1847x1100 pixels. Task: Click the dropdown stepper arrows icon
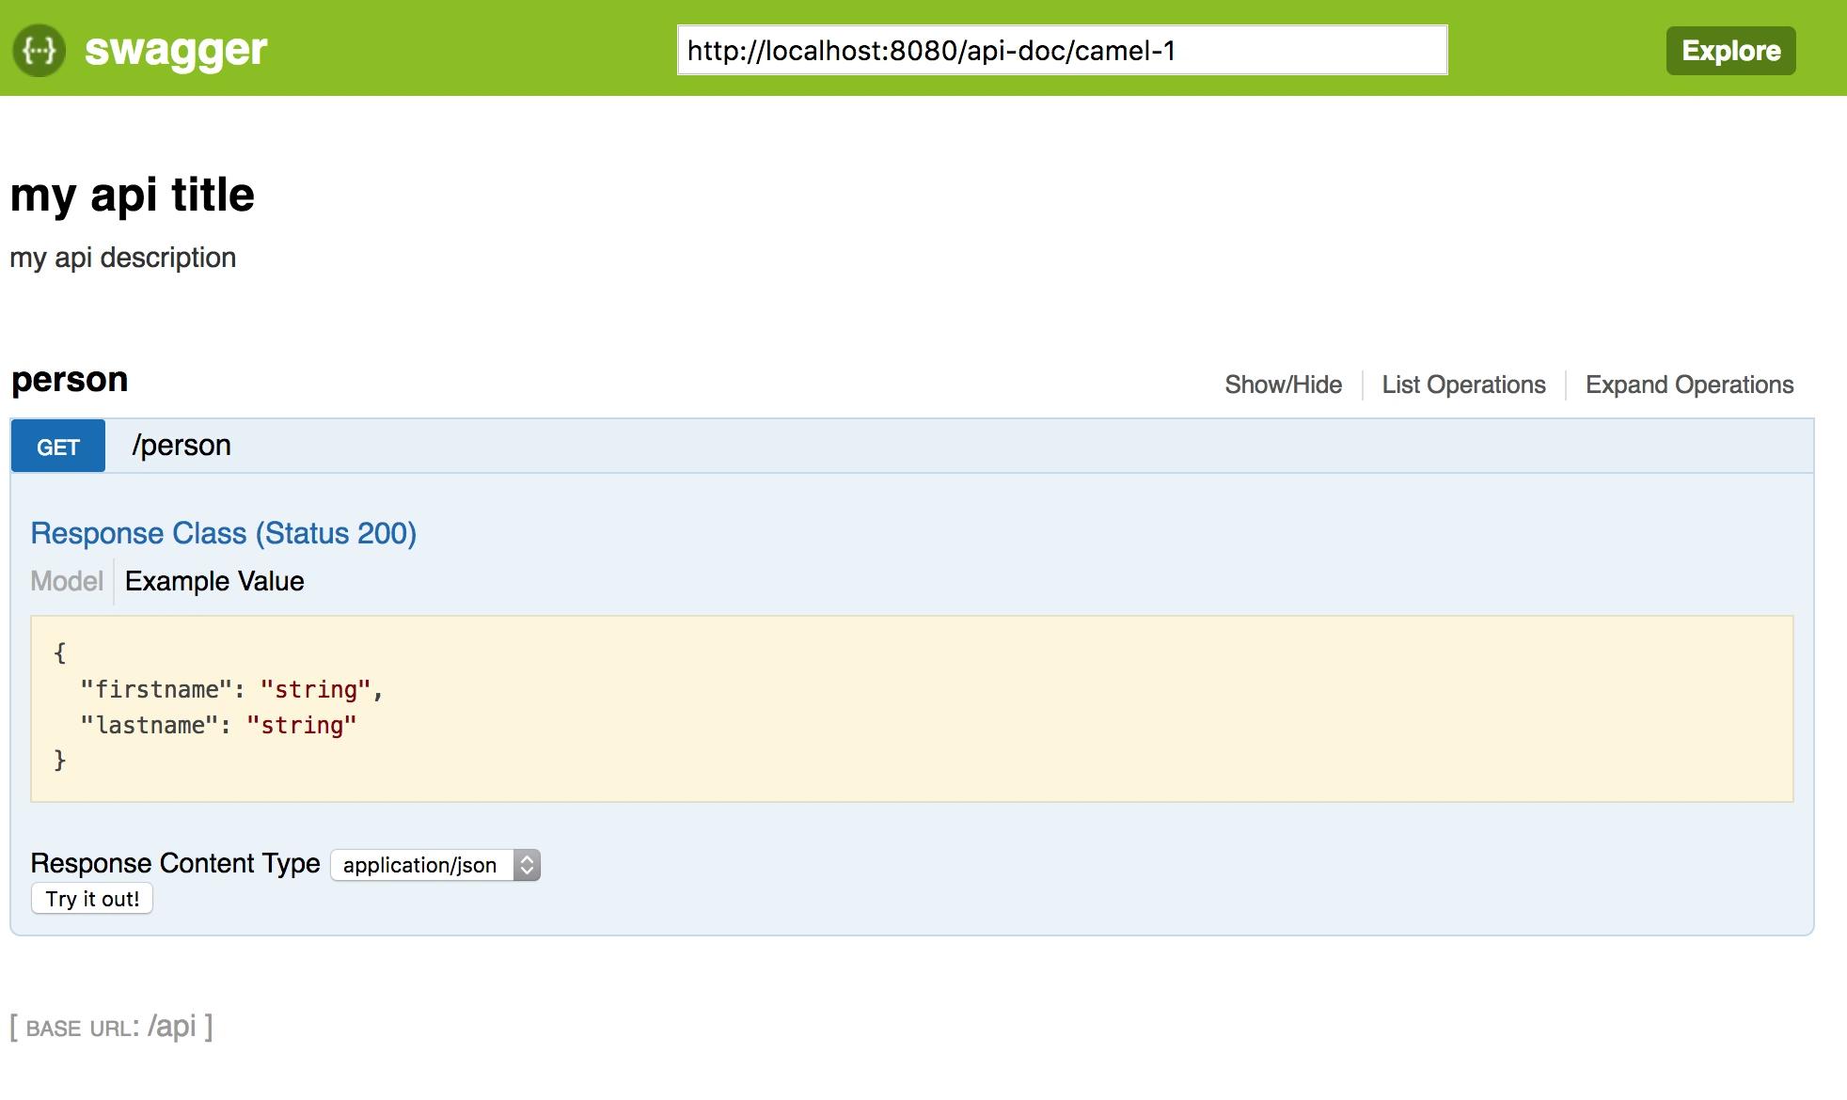pyautogui.click(x=528, y=865)
